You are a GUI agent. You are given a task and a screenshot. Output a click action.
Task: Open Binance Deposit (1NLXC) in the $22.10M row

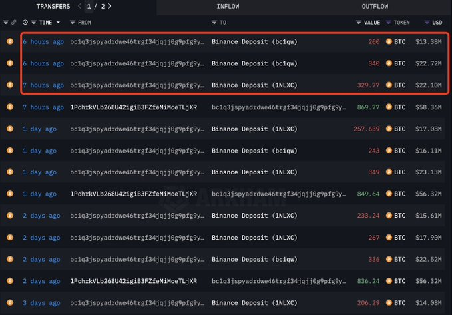click(254, 85)
